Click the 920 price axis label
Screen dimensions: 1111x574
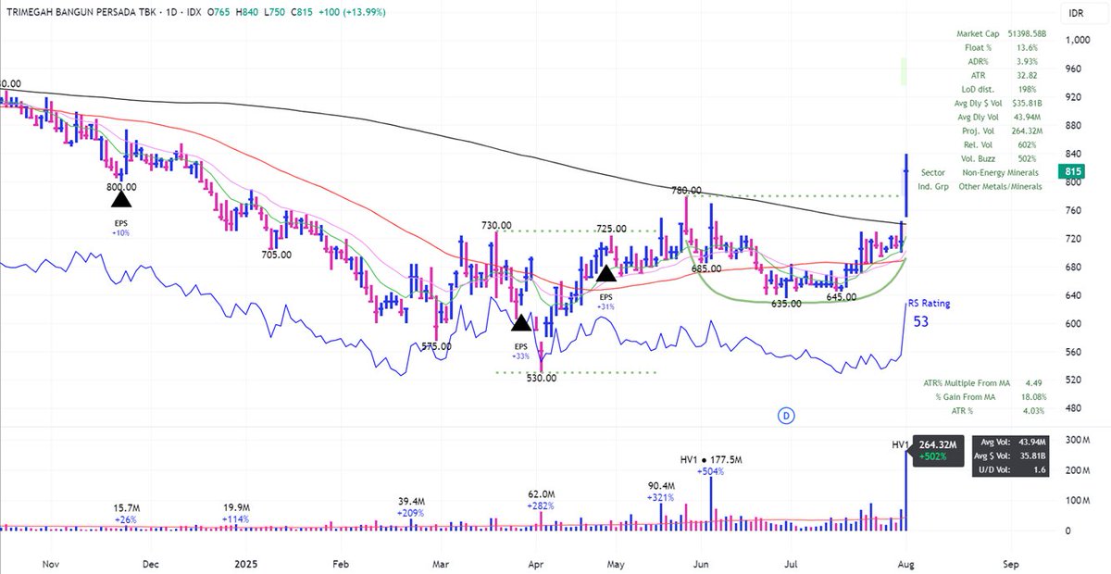click(x=1072, y=97)
